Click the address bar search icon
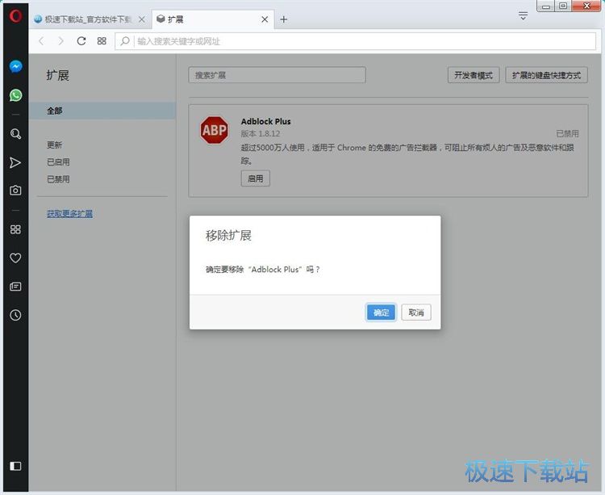 click(x=124, y=41)
